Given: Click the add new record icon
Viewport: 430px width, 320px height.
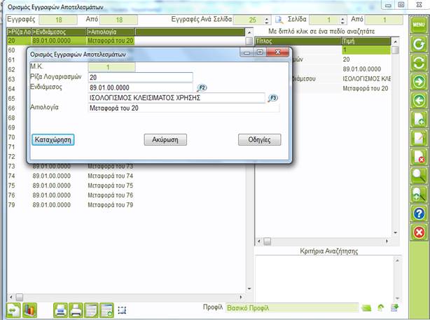Looking at the screenshot, I should tap(419, 120).
